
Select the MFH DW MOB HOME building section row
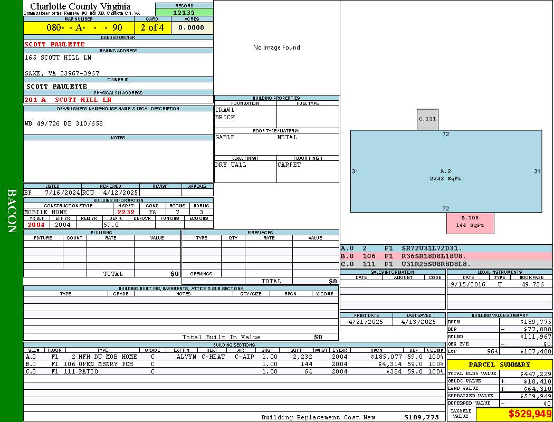click(x=234, y=357)
